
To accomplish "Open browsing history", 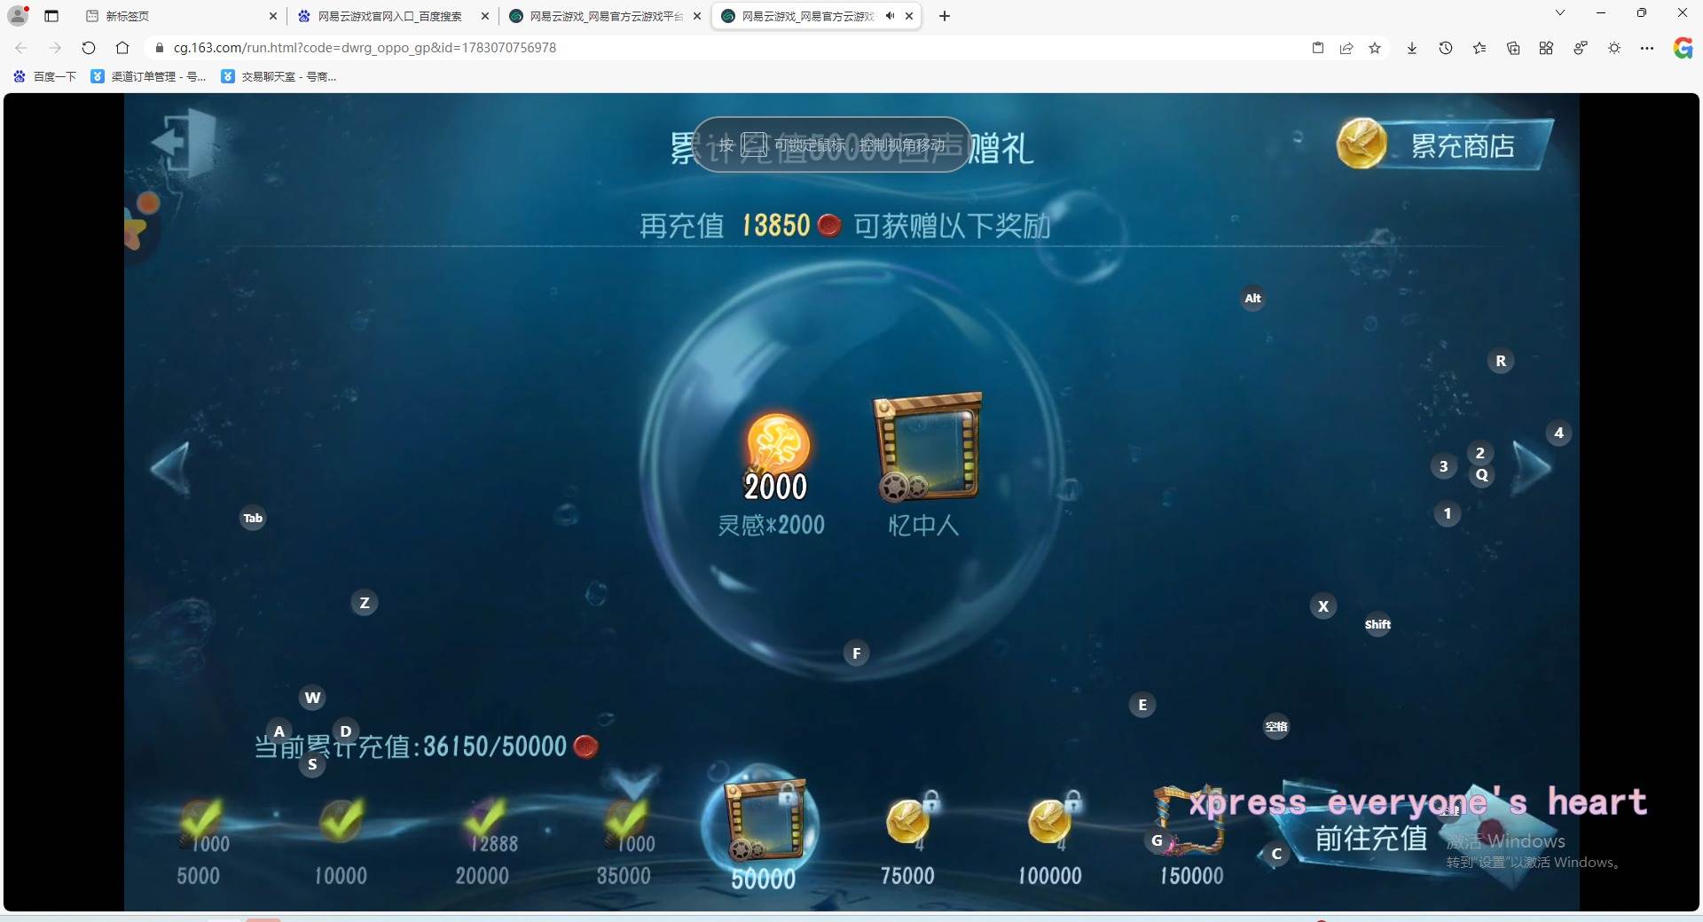I will [1446, 48].
